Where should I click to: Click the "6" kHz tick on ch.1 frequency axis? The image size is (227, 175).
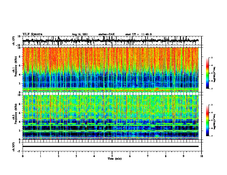click(20, 65)
